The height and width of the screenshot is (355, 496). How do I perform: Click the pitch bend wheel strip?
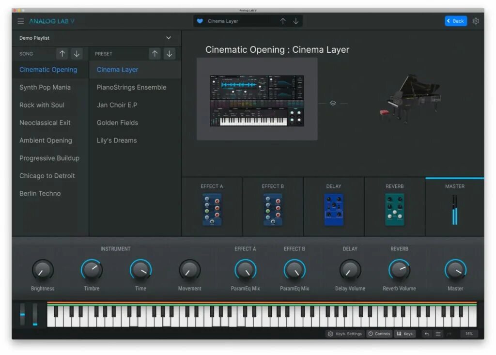tap(22, 314)
